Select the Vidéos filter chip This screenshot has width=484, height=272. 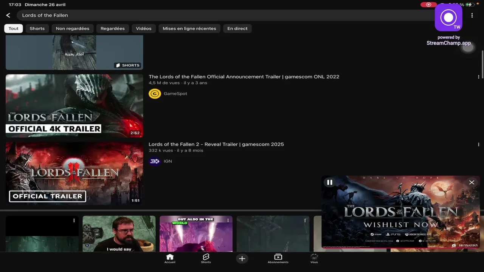(144, 28)
